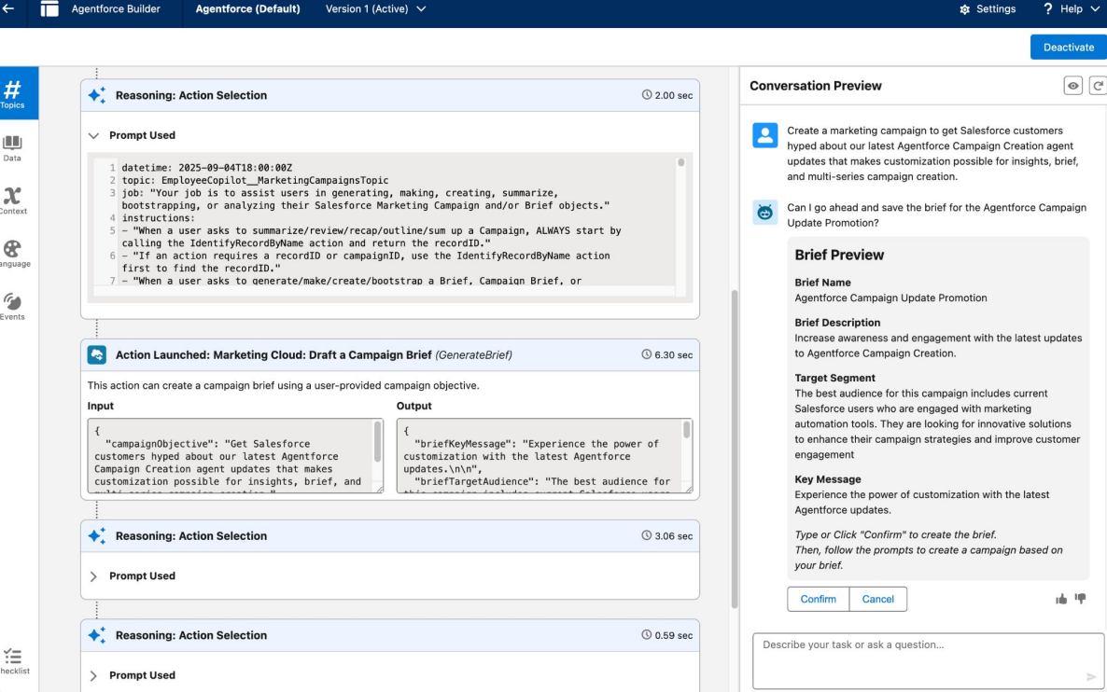The height and width of the screenshot is (692, 1107).
Task: Expand Prompt Used in the 0.59 sec step
Action: tap(94, 676)
